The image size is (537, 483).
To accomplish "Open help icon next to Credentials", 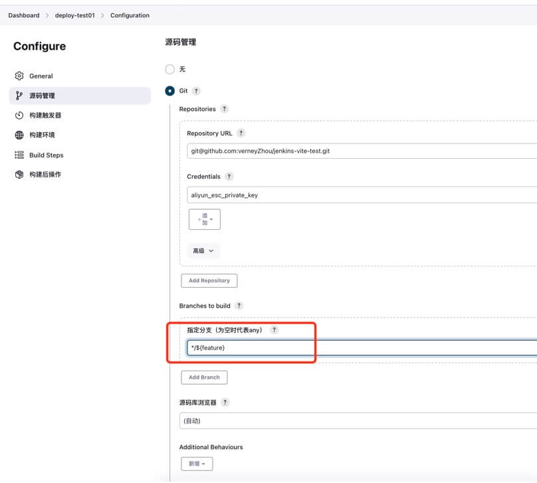I will click(x=229, y=177).
